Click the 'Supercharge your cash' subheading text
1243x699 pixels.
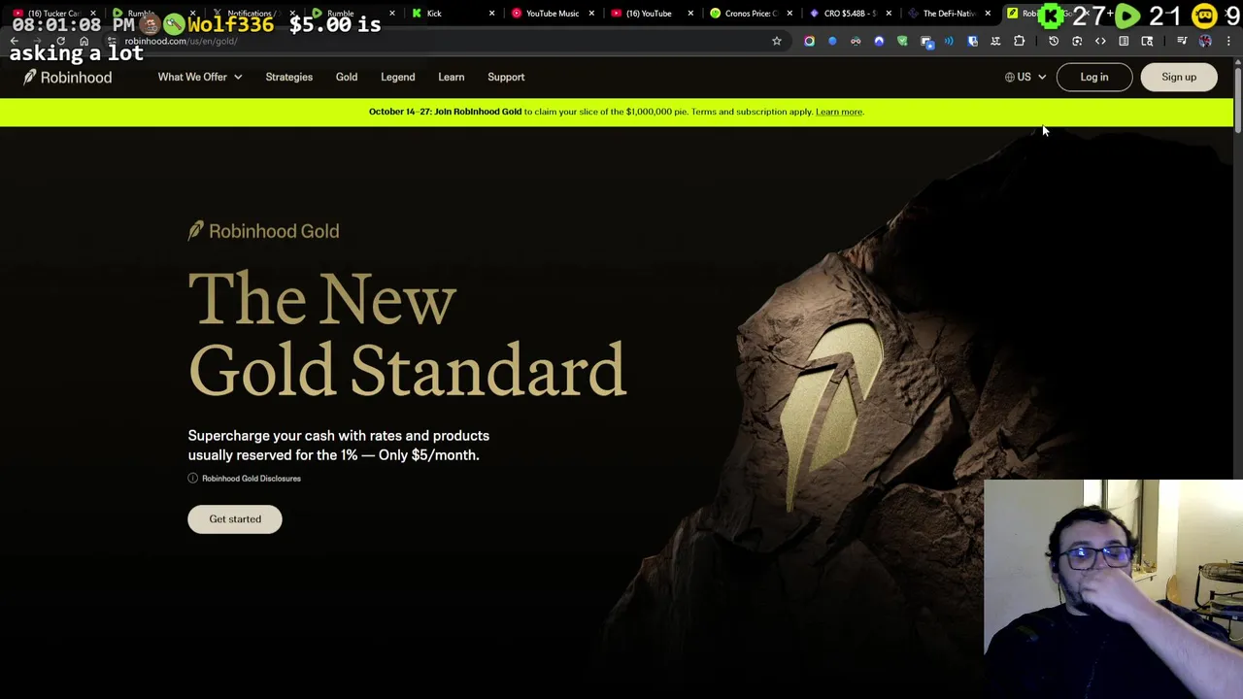[x=338, y=445]
